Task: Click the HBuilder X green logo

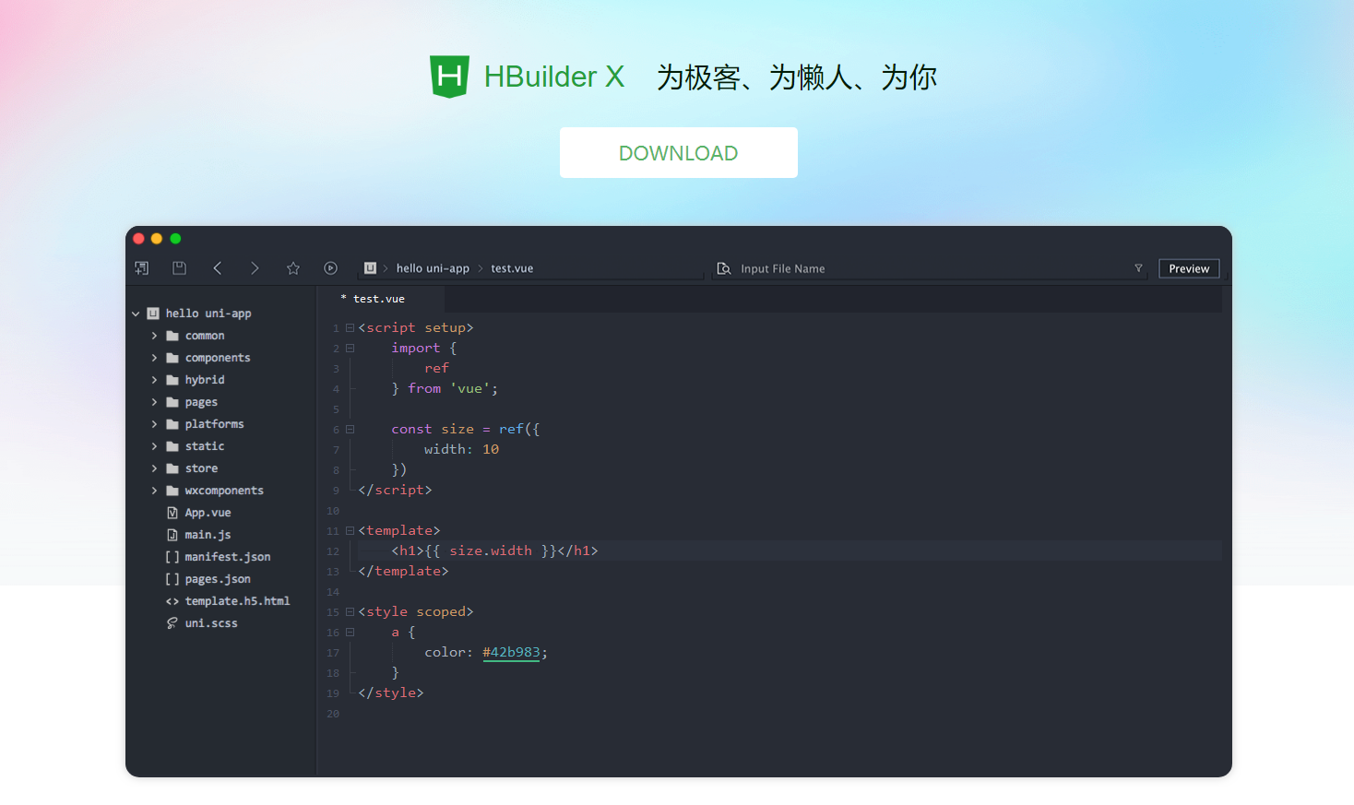Action: 450,77
